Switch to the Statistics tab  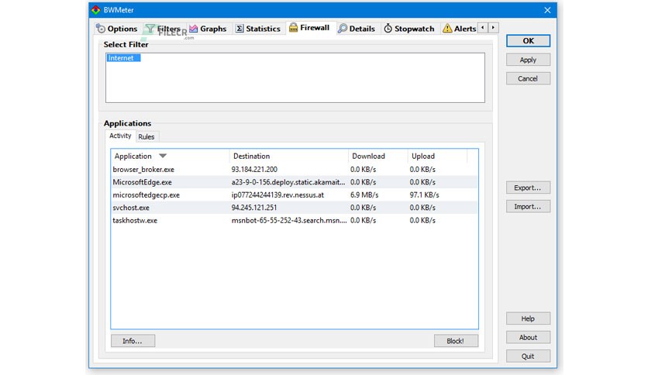(x=258, y=29)
